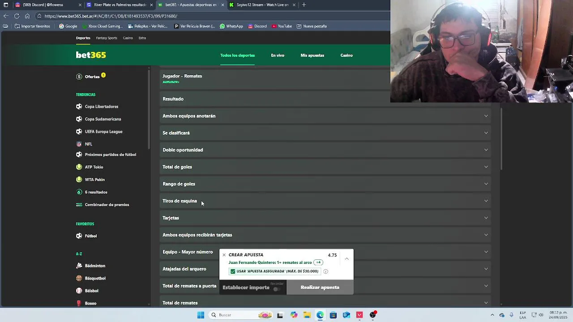Open OBS Studio from the taskbar
Image resolution: width=573 pixels, height=322 pixels.
372,315
